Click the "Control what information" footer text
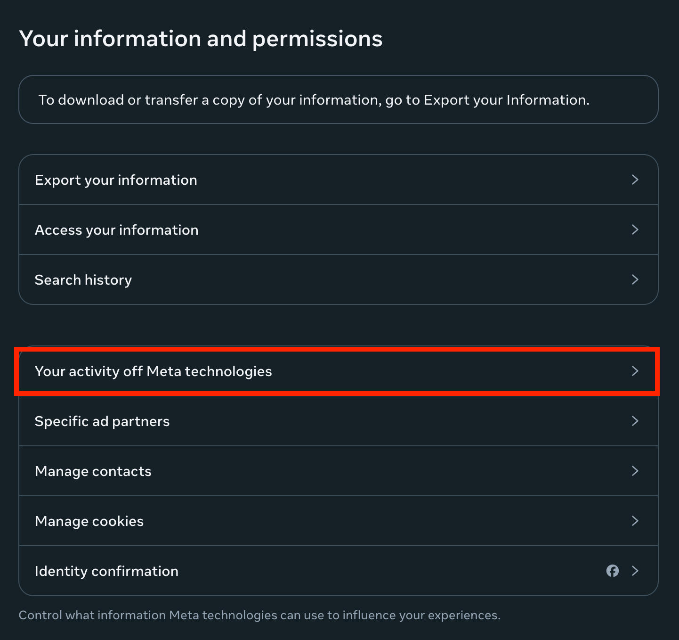Image resolution: width=679 pixels, height=640 pixels. pyautogui.click(x=259, y=615)
